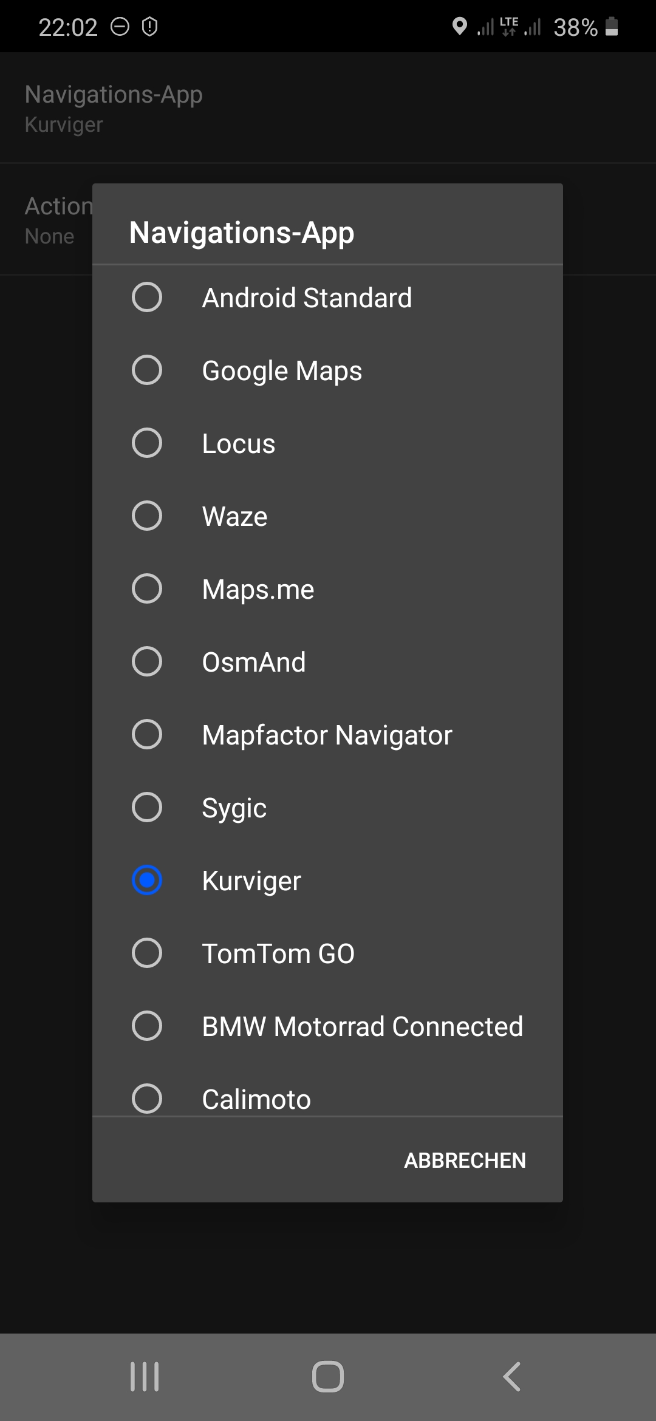Click the selected Kurviger radio button
The width and height of the screenshot is (656, 1421).
click(147, 881)
